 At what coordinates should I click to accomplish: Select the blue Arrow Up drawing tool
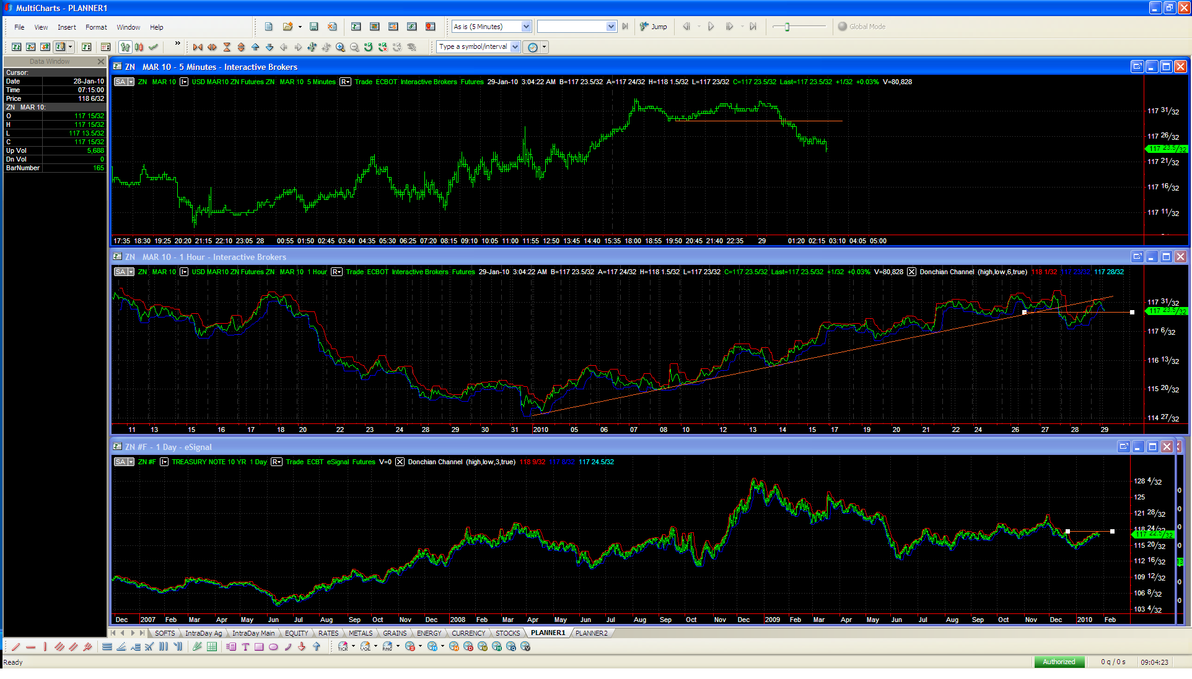click(x=317, y=647)
